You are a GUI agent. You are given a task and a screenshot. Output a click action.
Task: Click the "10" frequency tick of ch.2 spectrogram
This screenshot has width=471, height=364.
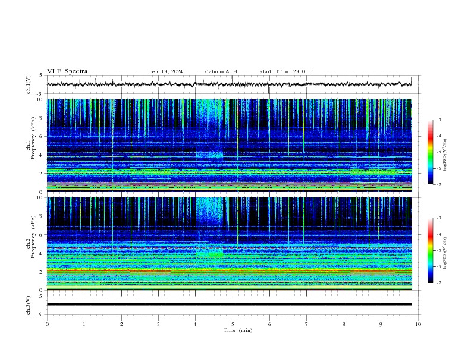coord(40,197)
